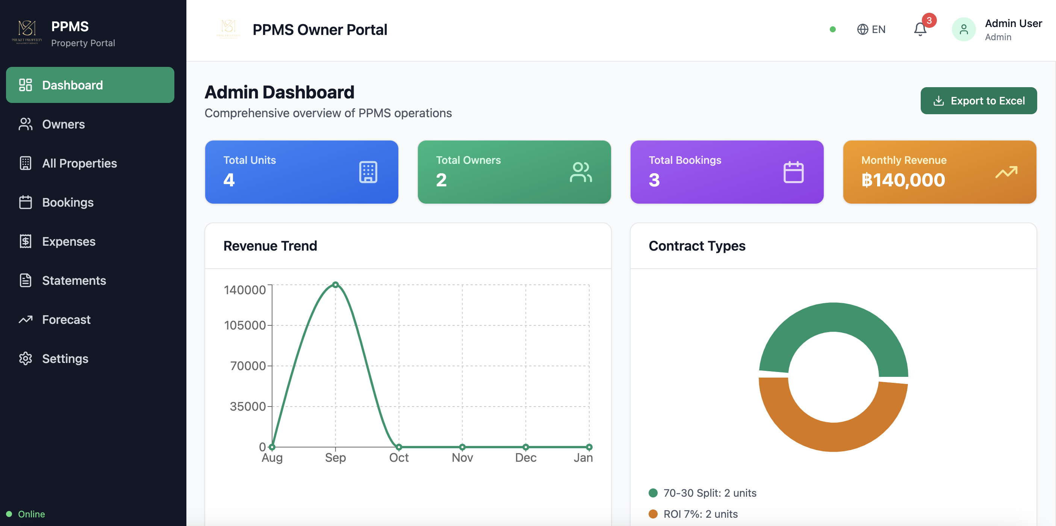Click the Export to Excel button
Viewport: 1056px width, 526px height.
click(x=979, y=100)
